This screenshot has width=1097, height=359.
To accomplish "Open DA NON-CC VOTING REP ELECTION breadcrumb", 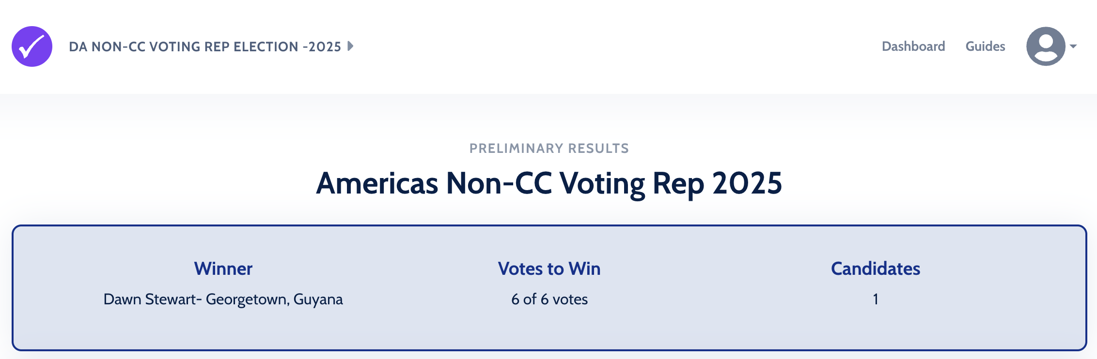I will pos(204,46).
